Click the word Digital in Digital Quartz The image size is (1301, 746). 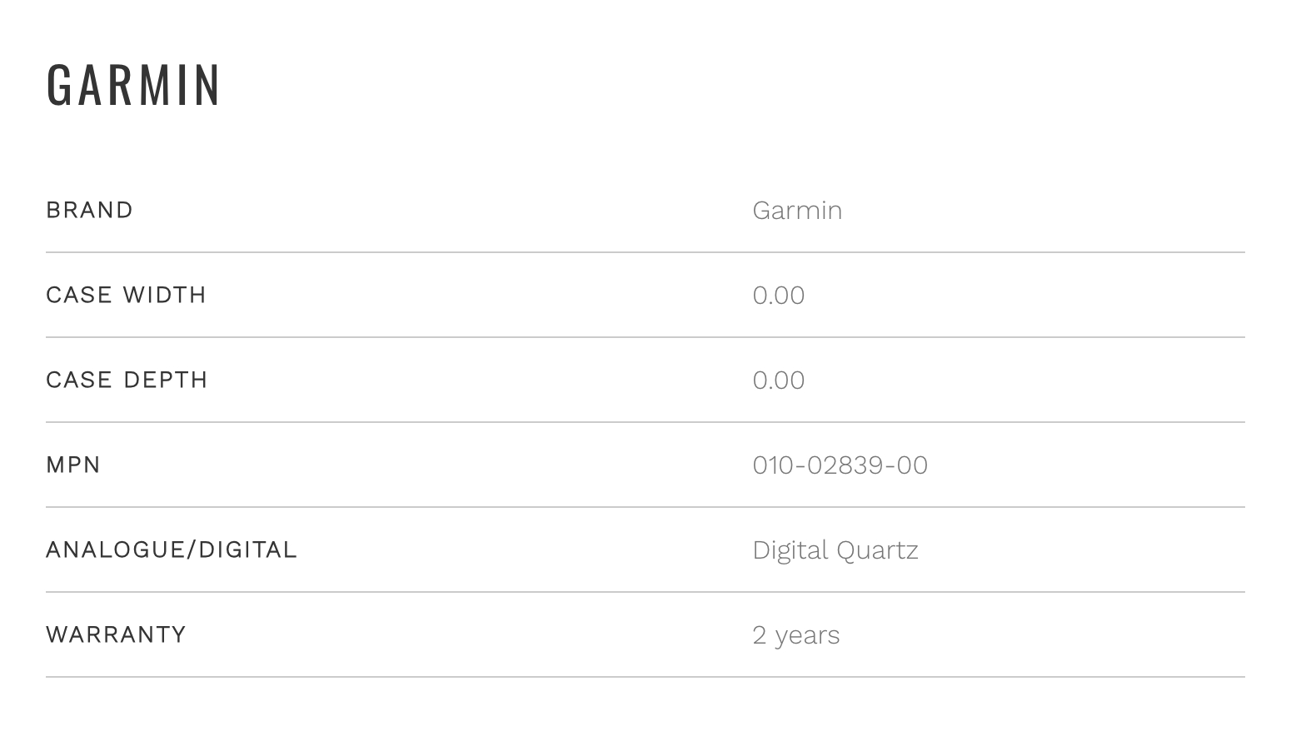(790, 550)
